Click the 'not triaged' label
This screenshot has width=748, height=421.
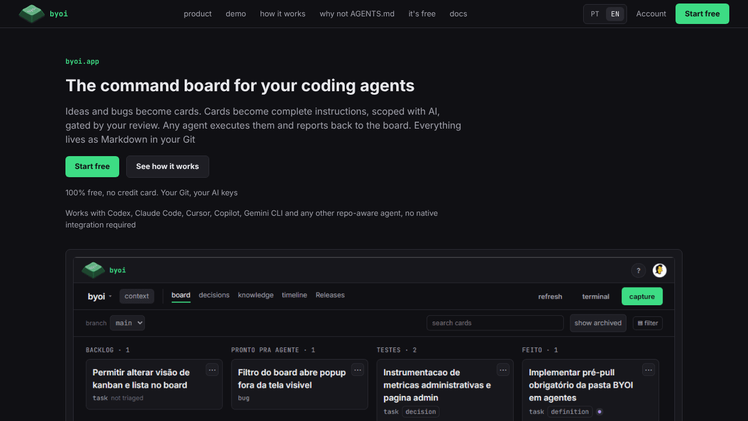tap(127, 398)
